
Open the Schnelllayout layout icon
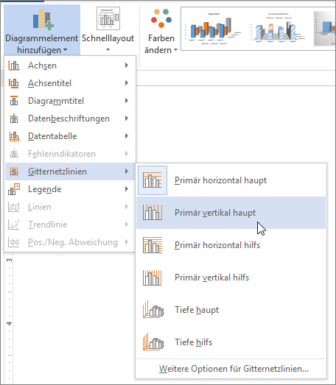coord(108,18)
